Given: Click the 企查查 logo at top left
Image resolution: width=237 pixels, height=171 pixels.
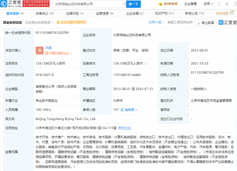Looking at the screenshot, I should (x=11, y=4).
